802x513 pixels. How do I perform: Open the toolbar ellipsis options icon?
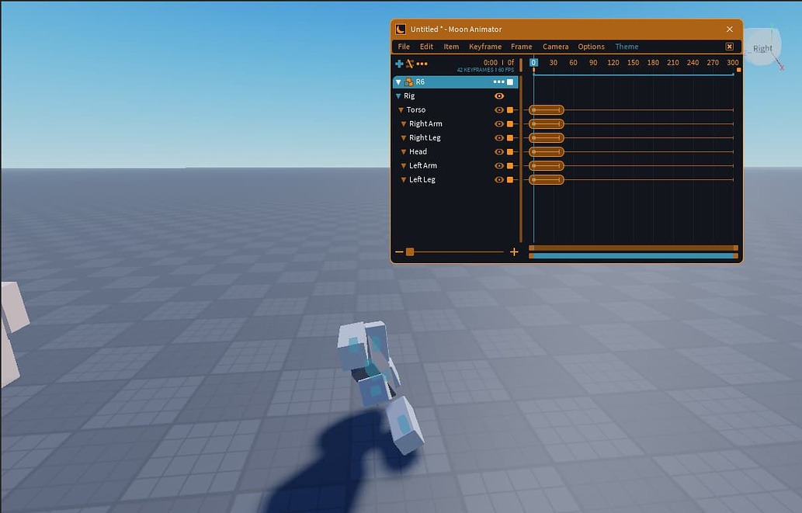click(x=421, y=64)
